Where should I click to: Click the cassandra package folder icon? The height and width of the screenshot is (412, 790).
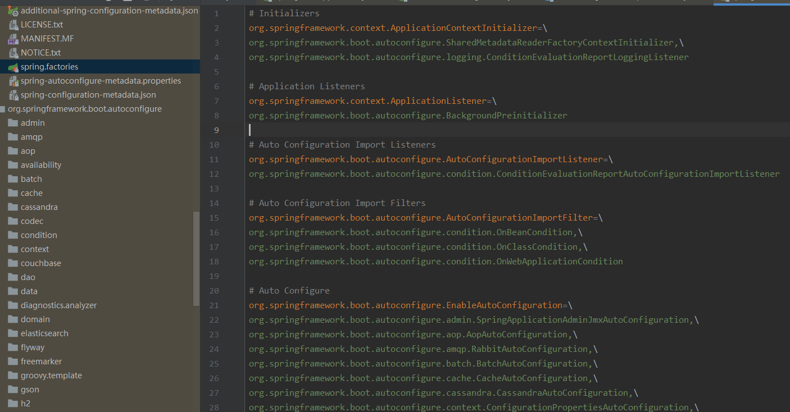pos(13,207)
